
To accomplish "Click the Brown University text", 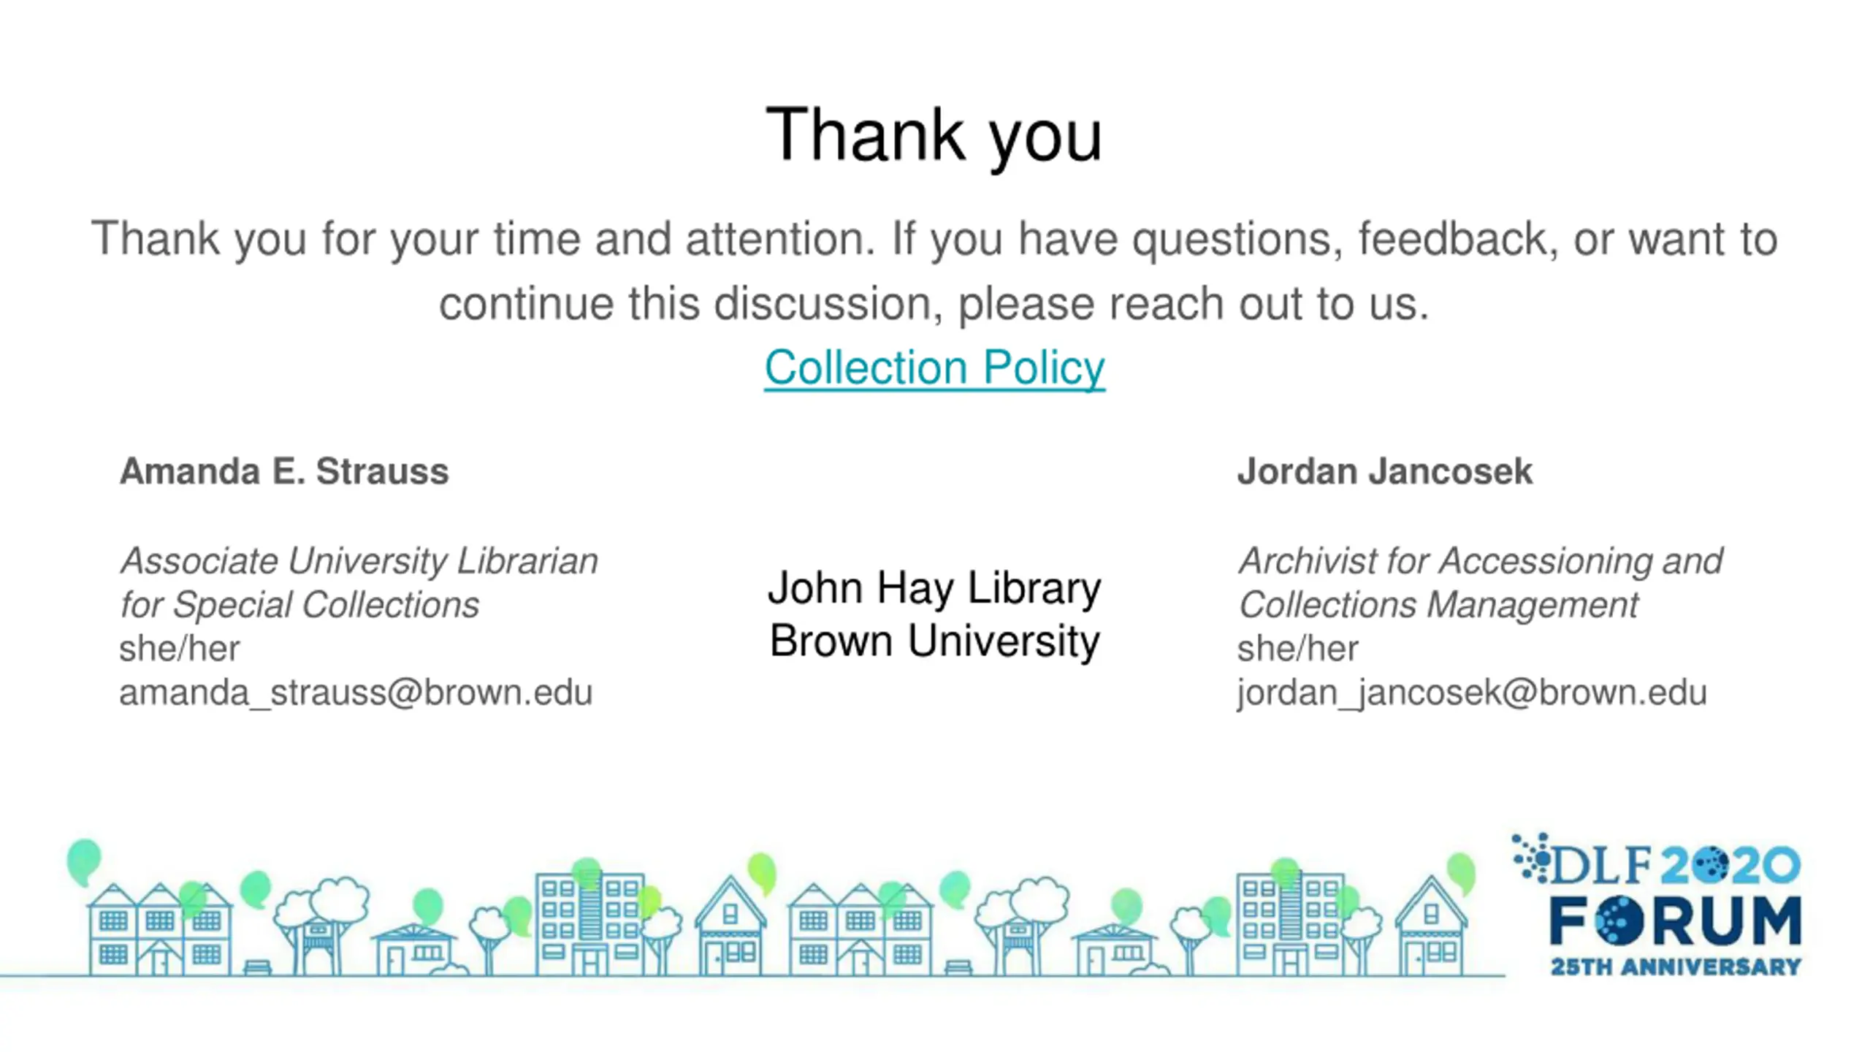I will (934, 641).
